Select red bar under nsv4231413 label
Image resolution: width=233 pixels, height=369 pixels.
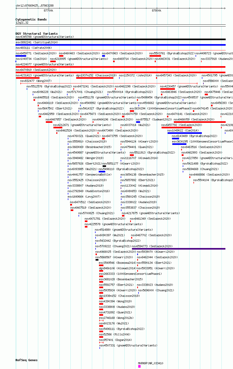28,78
